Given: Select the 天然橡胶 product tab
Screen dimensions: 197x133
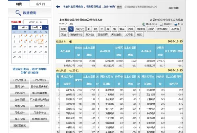Looking at the screenshot, I should tap(116, 35).
